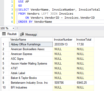Click the ORDER BY VendorName line
Viewport: 104px width, 91px height.
pos(35,22)
